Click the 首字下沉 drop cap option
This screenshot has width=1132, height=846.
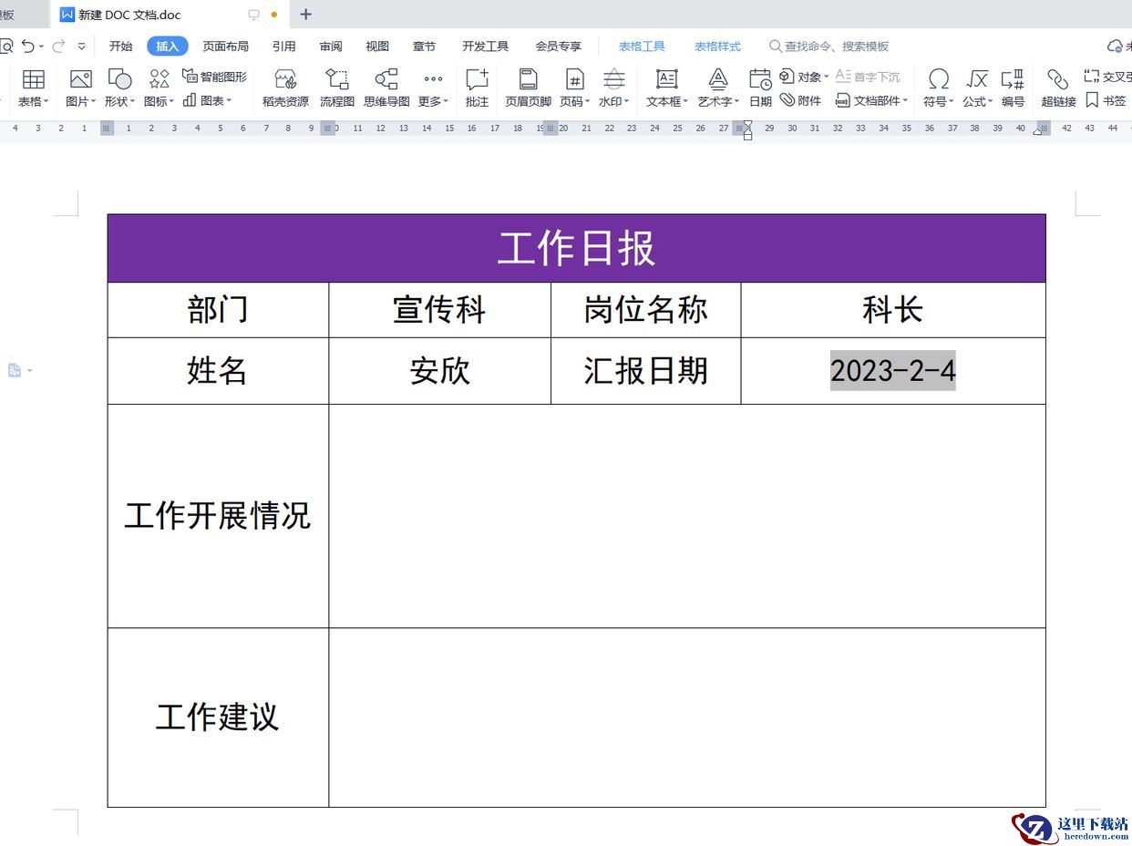pos(868,77)
